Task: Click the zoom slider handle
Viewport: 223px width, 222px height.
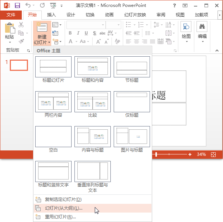Action: click(156, 154)
